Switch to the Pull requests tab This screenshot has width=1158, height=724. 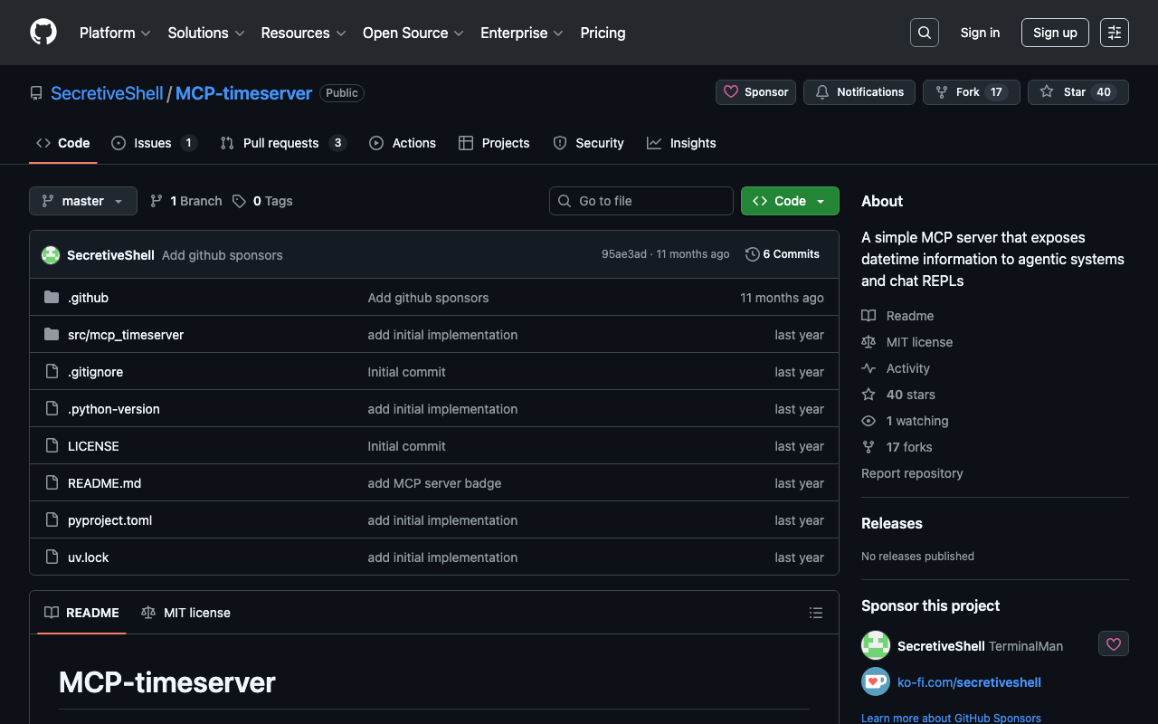[x=280, y=143]
